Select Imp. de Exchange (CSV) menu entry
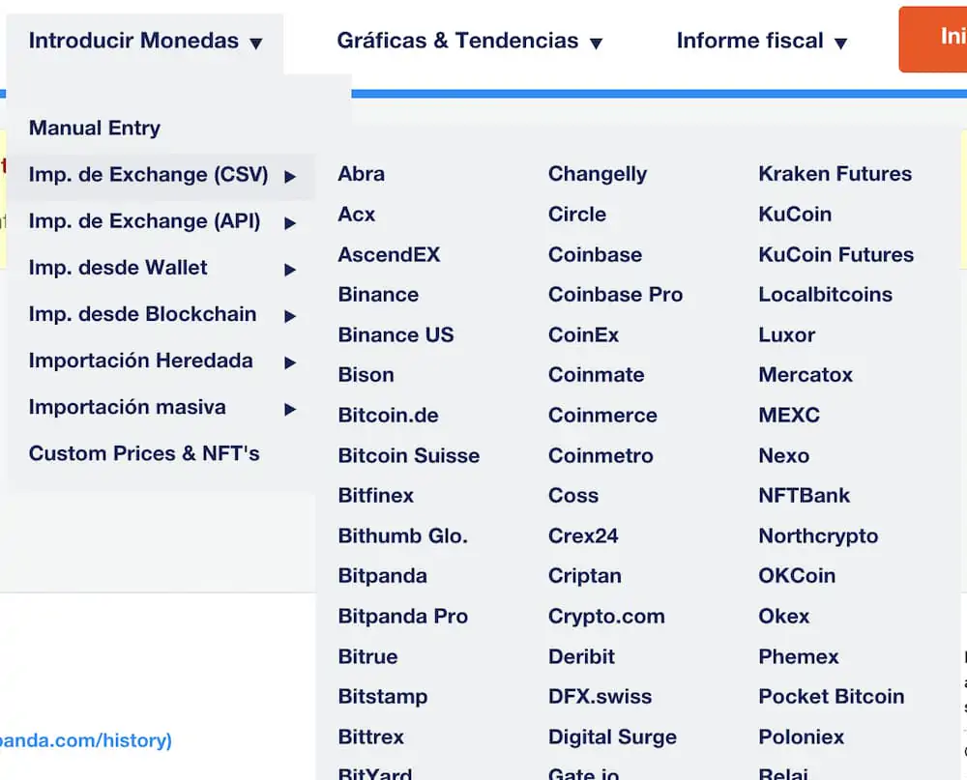 pos(145,176)
